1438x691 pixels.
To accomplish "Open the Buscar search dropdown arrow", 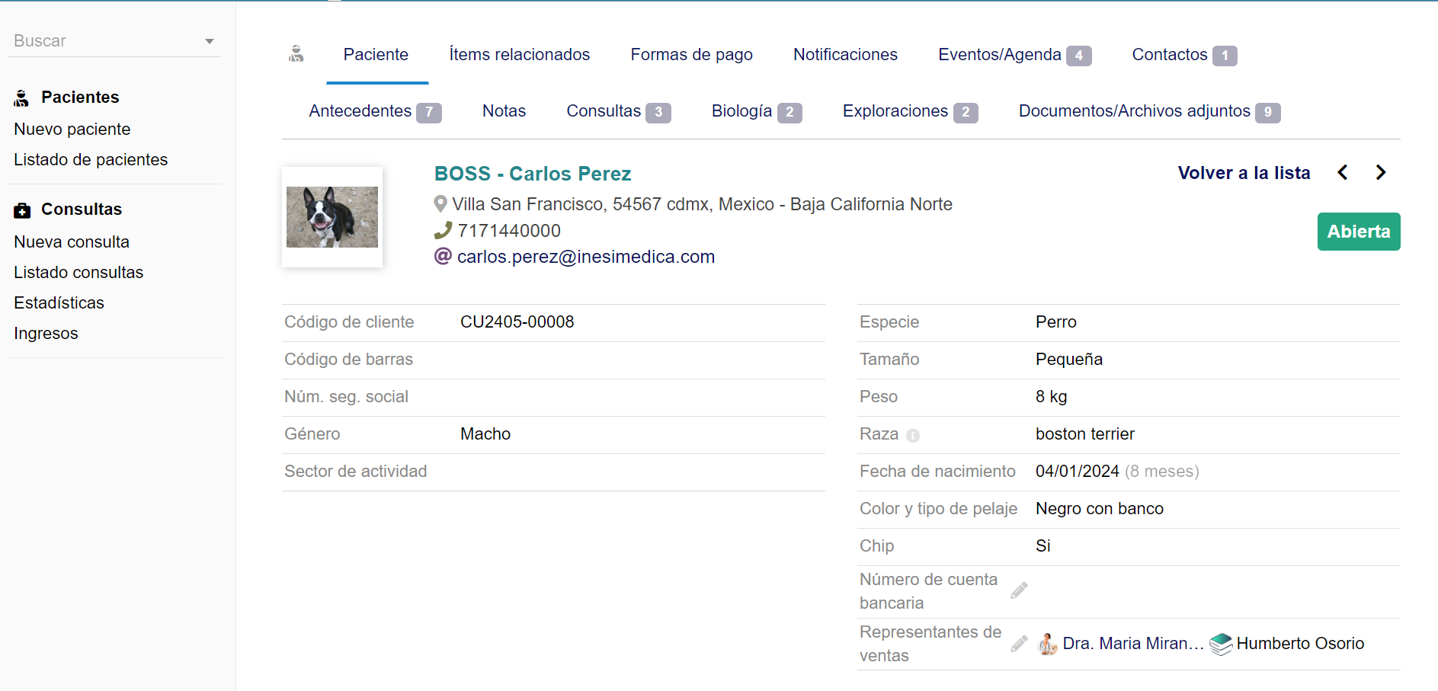I will point(210,41).
